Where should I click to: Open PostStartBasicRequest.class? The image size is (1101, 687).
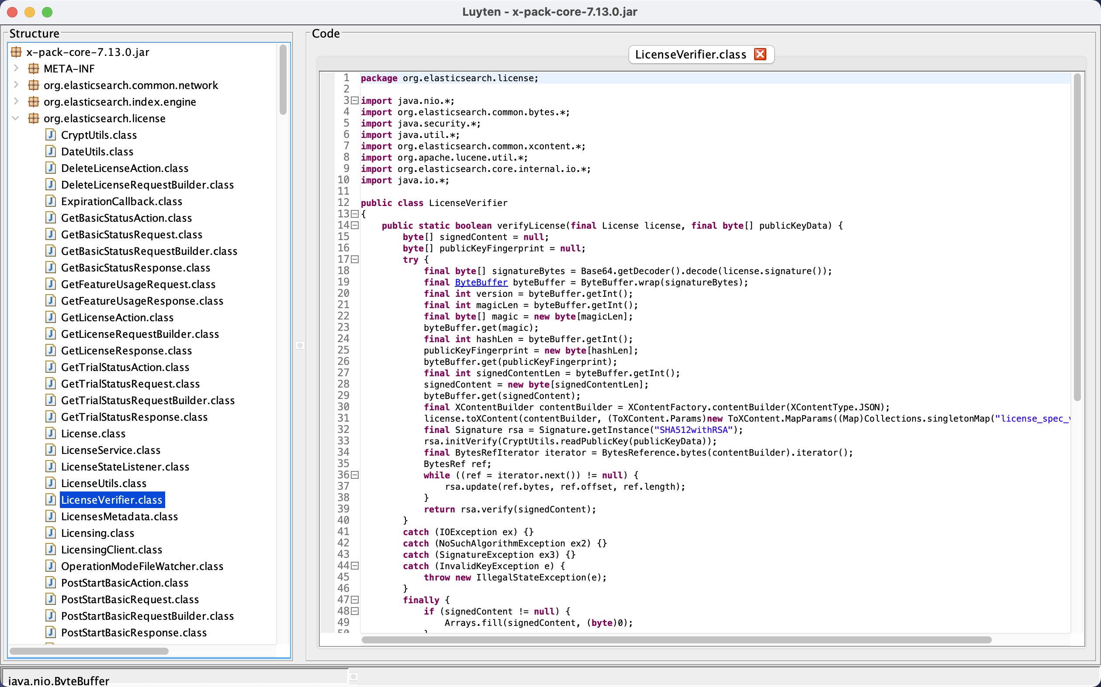pyautogui.click(x=130, y=599)
